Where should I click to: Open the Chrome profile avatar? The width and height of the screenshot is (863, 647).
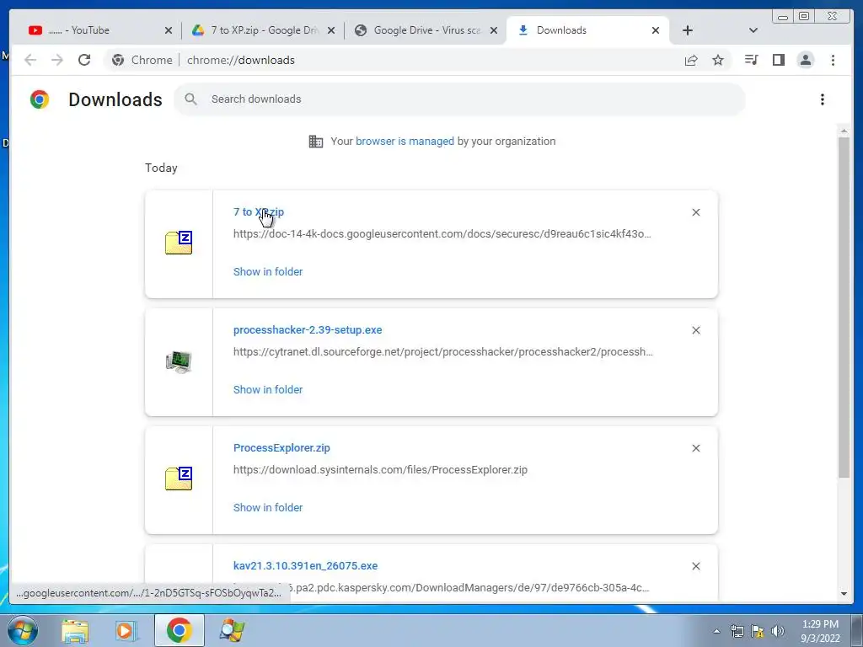click(805, 60)
